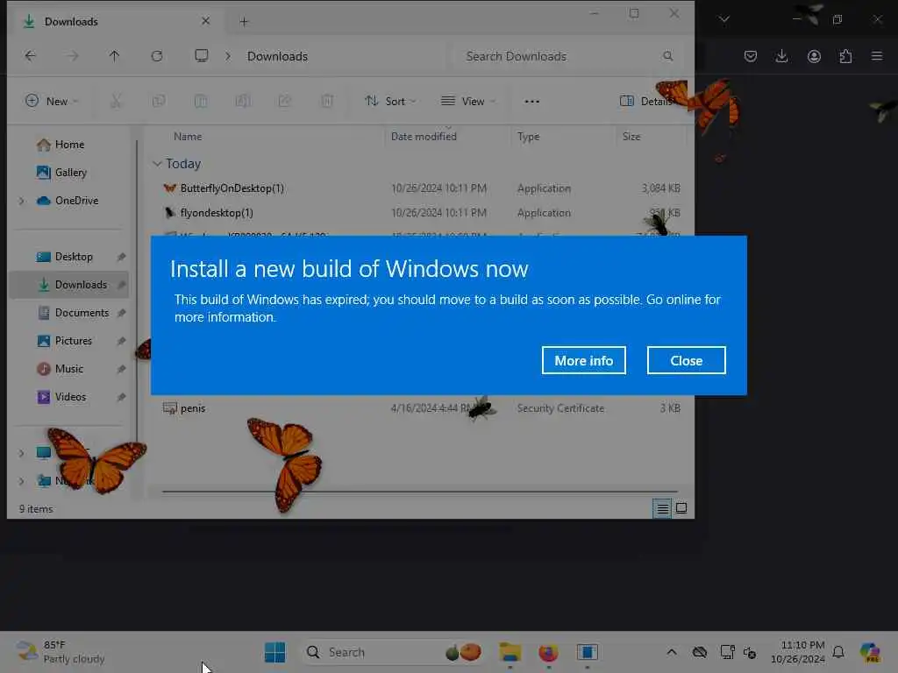Sort by Name column header

[188, 137]
